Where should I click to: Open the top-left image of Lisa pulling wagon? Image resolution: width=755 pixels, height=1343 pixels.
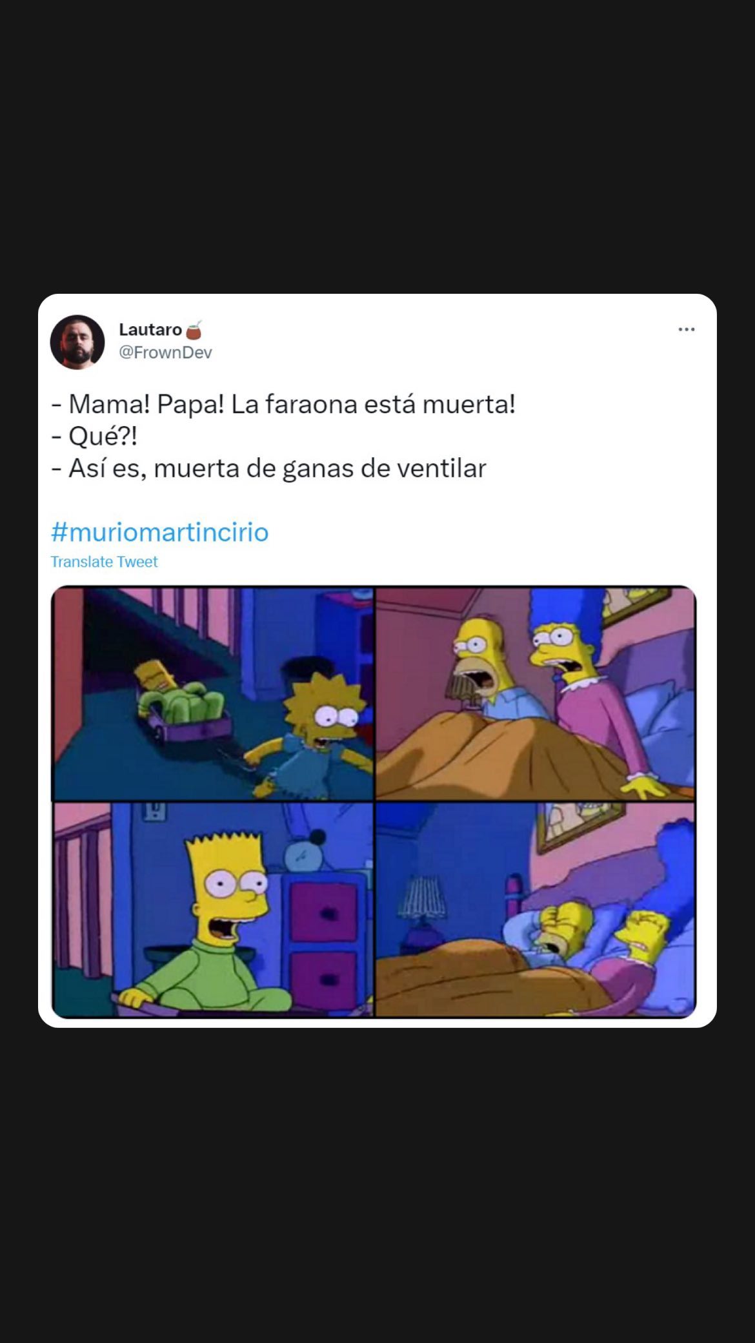tap(213, 693)
